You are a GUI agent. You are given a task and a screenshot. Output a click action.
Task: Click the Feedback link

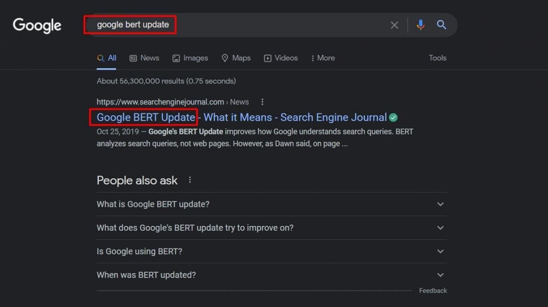[433, 291]
